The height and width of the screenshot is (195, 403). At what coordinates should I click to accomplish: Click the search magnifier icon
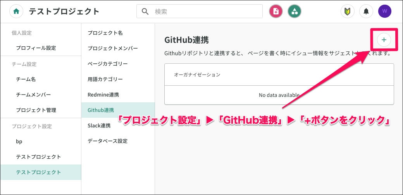[x=145, y=12]
